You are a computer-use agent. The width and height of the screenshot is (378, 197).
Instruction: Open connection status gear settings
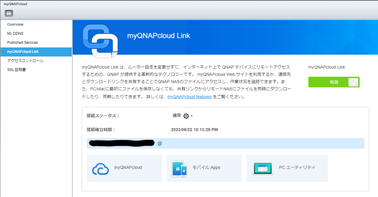point(186,116)
